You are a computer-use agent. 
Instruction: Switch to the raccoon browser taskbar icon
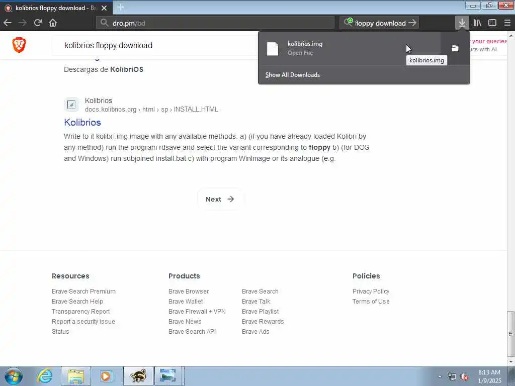coord(138,376)
